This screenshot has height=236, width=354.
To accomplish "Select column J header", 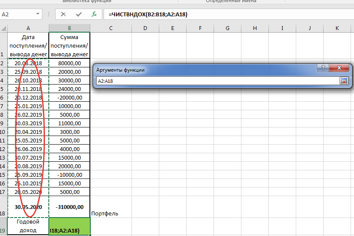I will [309, 28].
